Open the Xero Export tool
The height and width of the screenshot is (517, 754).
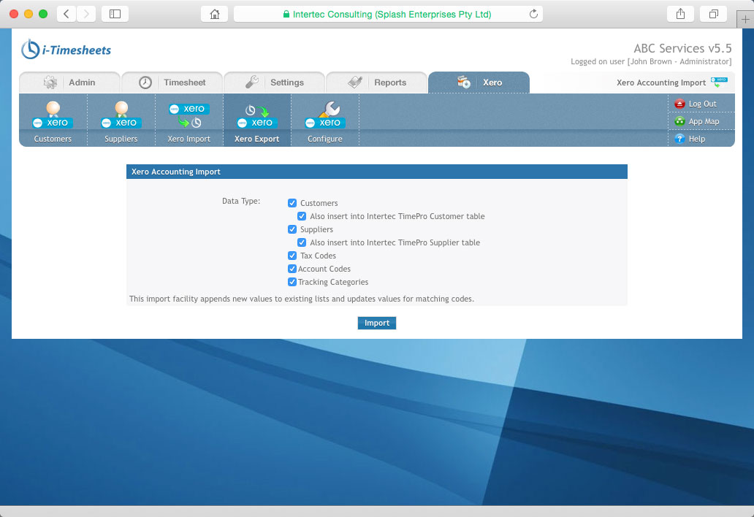coord(256,120)
